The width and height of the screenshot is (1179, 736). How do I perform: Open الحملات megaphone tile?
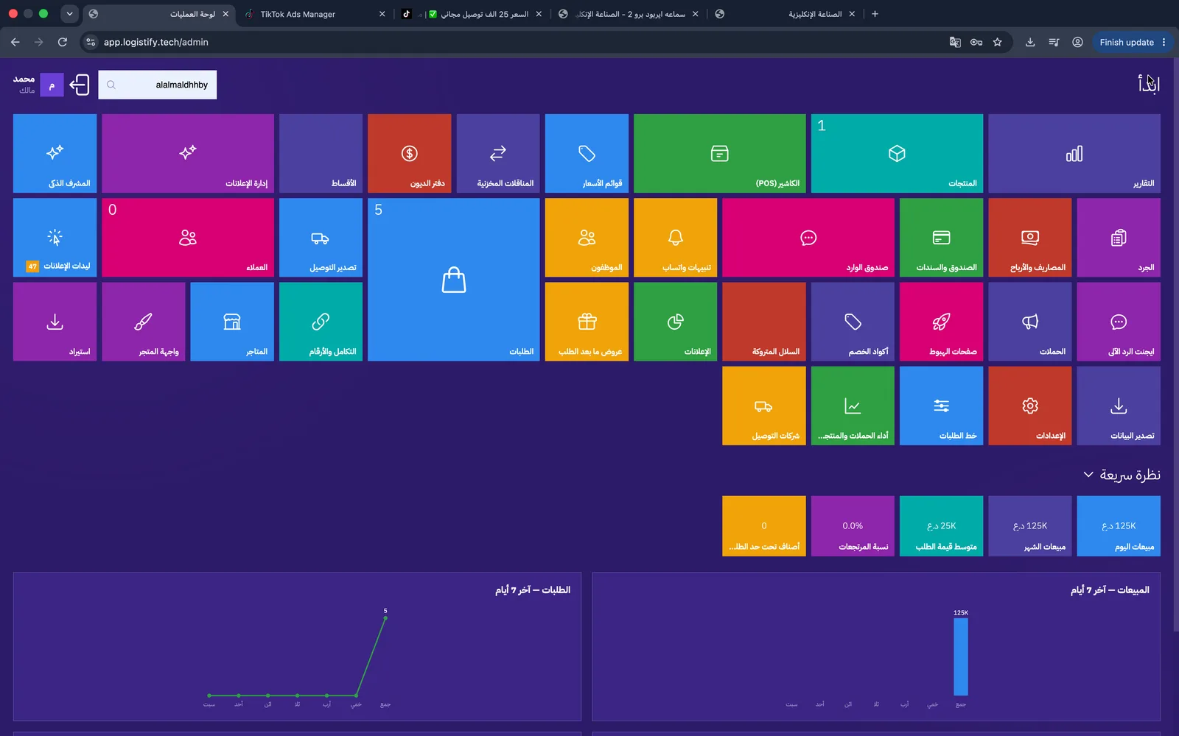pyautogui.click(x=1029, y=322)
